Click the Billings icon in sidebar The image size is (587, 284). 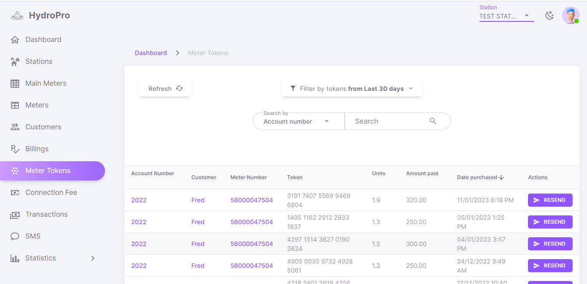click(x=15, y=149)
